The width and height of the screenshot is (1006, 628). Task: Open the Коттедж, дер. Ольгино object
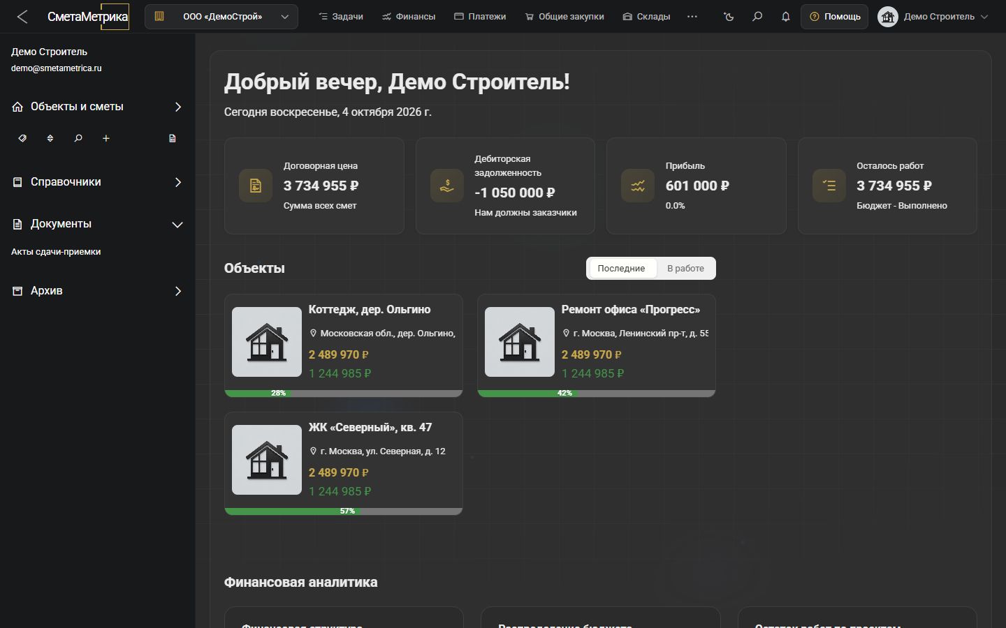pos(344,345)
